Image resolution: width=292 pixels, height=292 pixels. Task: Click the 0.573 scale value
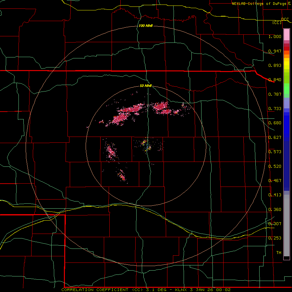[275, 152]
